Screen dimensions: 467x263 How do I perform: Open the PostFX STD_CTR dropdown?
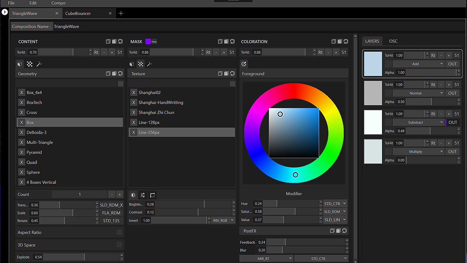click(321, 259)
